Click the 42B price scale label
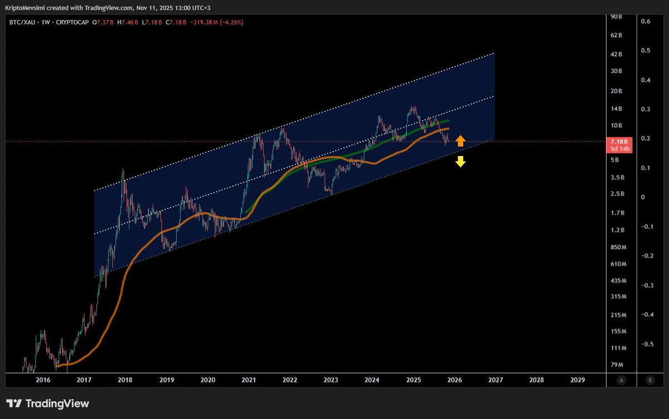Image resolution: width=669 pixels, height=419 pixels. (x=616, y=54)
